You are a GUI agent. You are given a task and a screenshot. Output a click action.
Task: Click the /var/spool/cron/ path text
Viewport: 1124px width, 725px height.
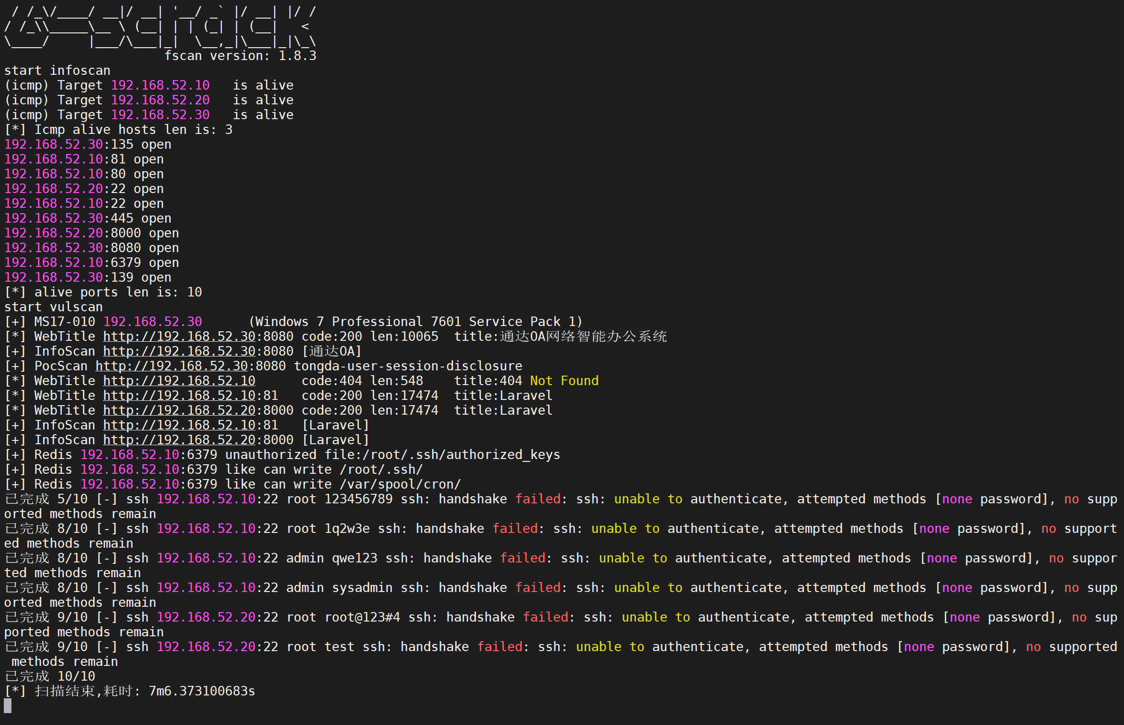click(x=400, y=484)
